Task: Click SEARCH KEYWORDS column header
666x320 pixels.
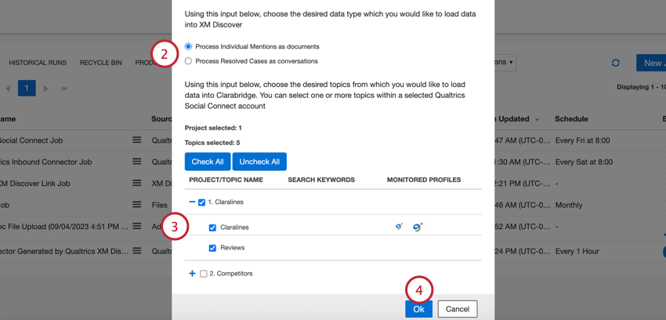Action: coord(321,180)
